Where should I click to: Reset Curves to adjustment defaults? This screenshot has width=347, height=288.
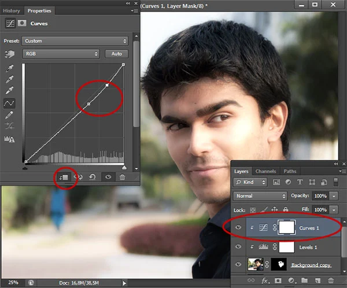click(93, 177)
